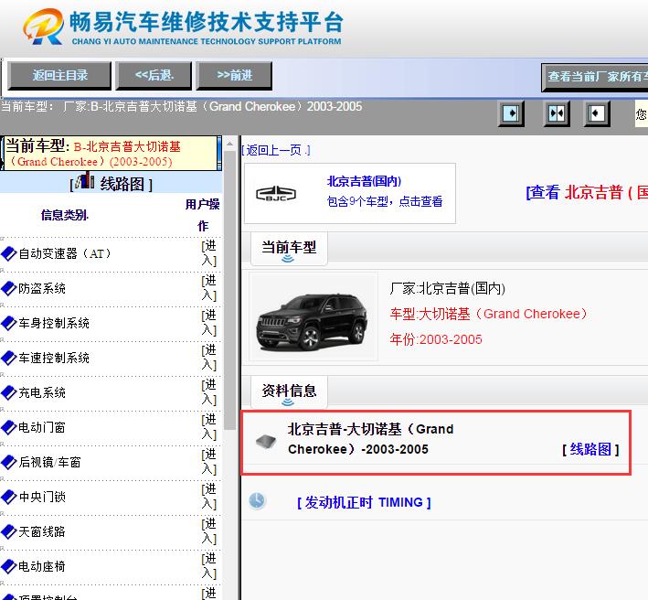Click the Grand Cherokee car thumbnail

tap(313, 316)
